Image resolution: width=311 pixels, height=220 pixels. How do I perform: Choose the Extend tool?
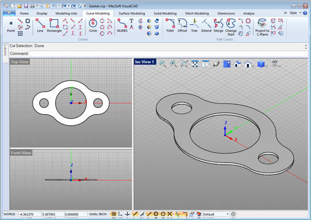pos(206,25)
